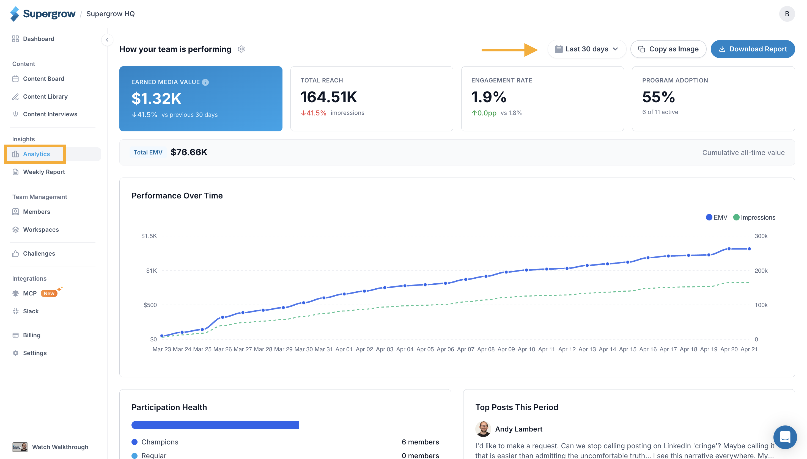
Task: Go to Content Library
Action: (x=45, y=96)
